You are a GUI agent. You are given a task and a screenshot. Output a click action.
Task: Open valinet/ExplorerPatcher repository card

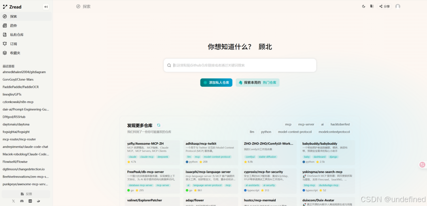[153, 201]
